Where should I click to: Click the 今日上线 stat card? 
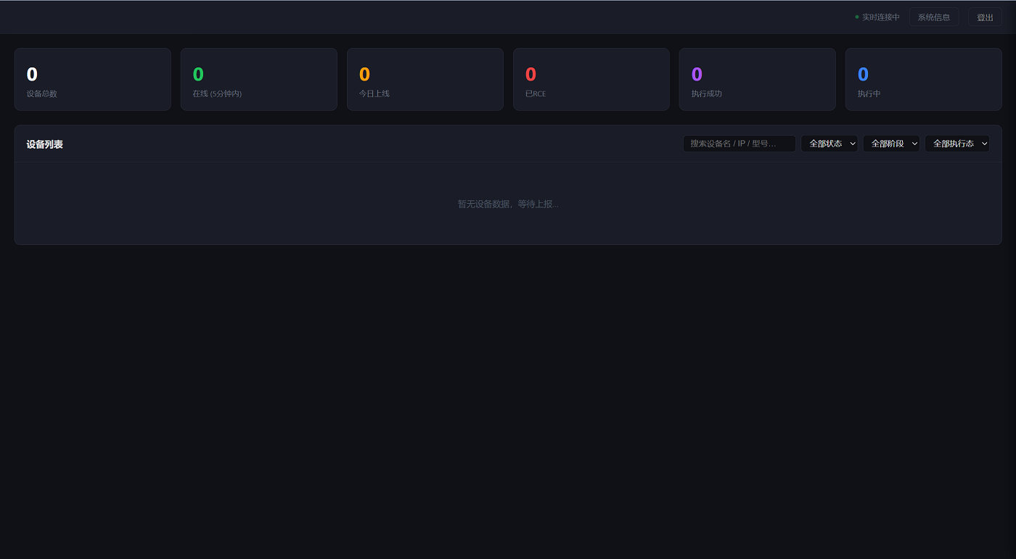pyautogui.click(x=425, y=79)
